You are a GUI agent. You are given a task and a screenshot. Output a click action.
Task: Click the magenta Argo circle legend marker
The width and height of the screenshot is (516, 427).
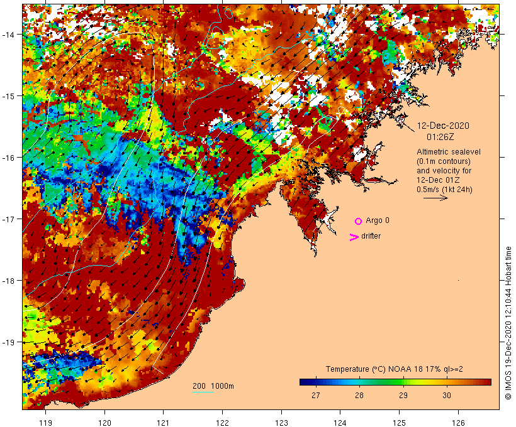359,221
